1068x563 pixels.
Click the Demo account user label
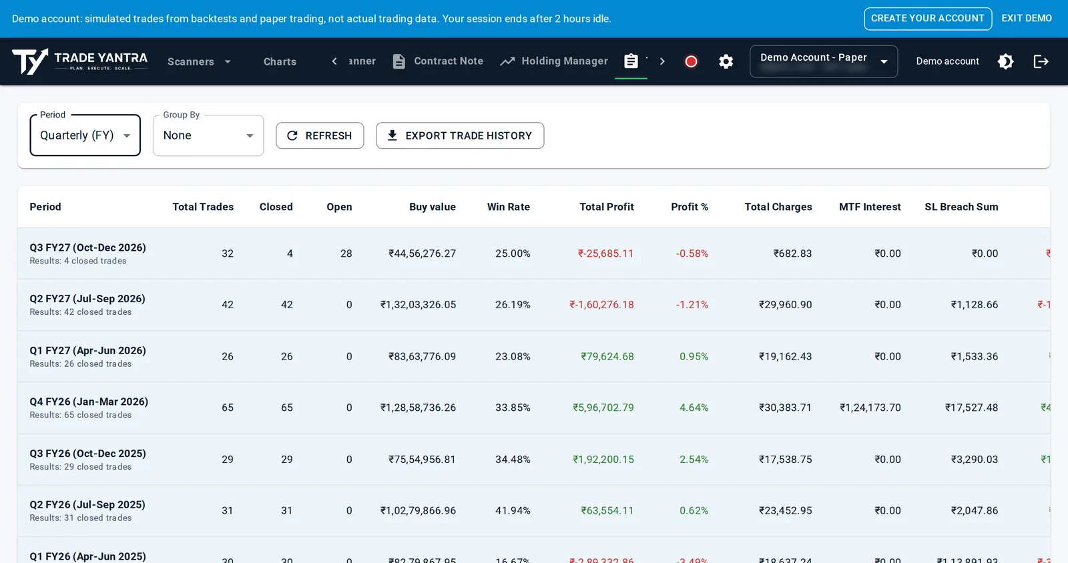(947, 61)
